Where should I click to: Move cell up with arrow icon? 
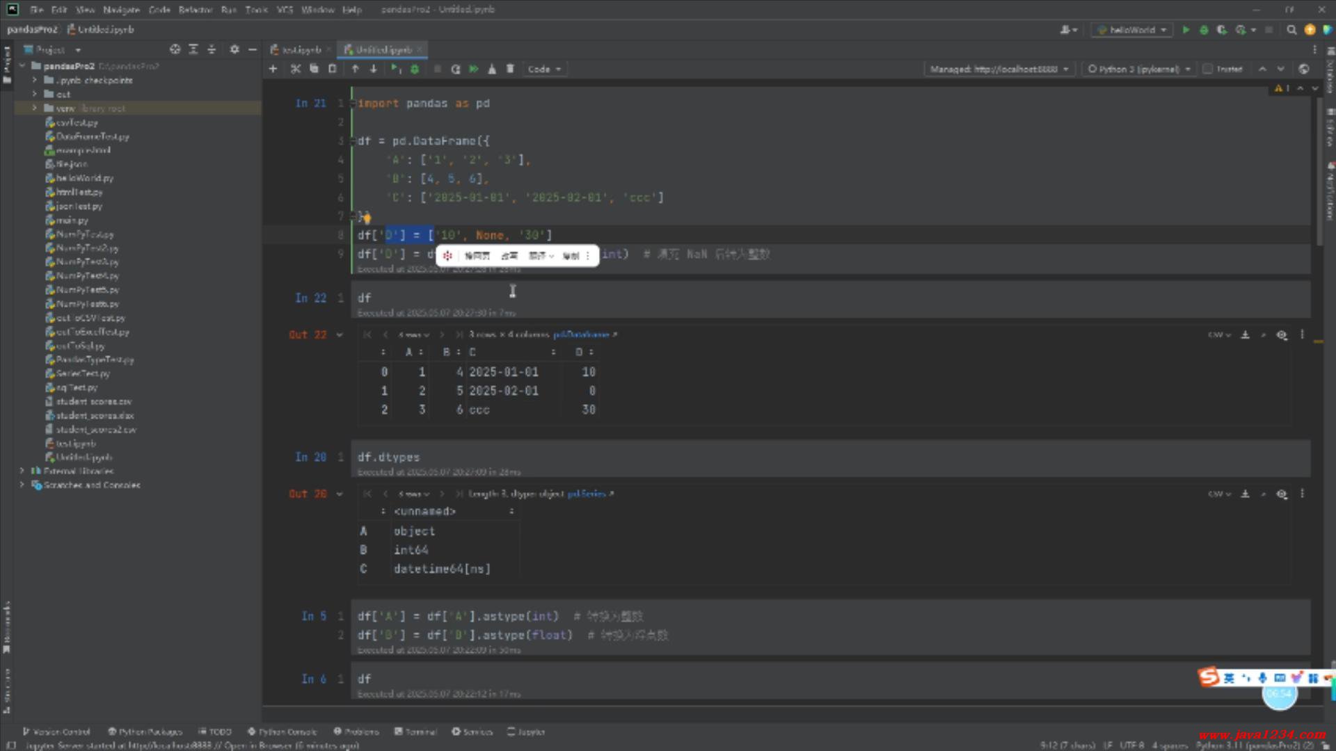(x=355, y=69)
